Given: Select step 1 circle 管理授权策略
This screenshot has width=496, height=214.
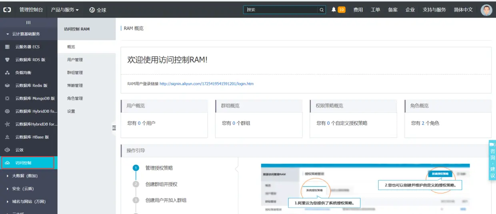Looking at the screenshot, I should (x=136, y=168).
